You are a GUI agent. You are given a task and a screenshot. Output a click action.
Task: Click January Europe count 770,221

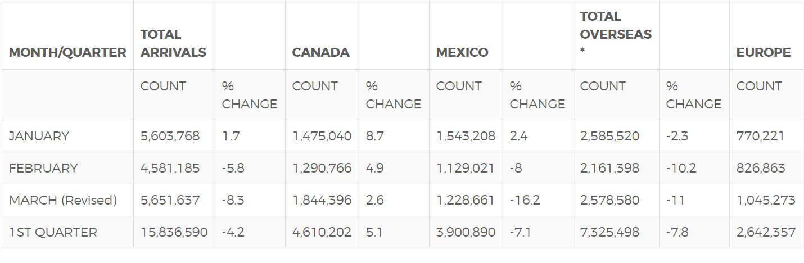tap(760, 136)
